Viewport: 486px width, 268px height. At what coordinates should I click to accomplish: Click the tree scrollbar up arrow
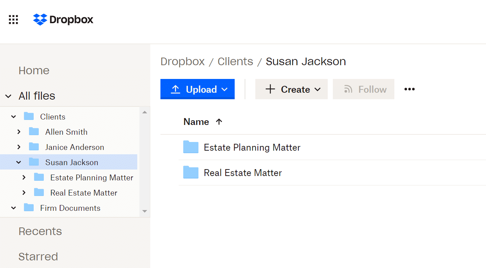[x=144, y=112]
